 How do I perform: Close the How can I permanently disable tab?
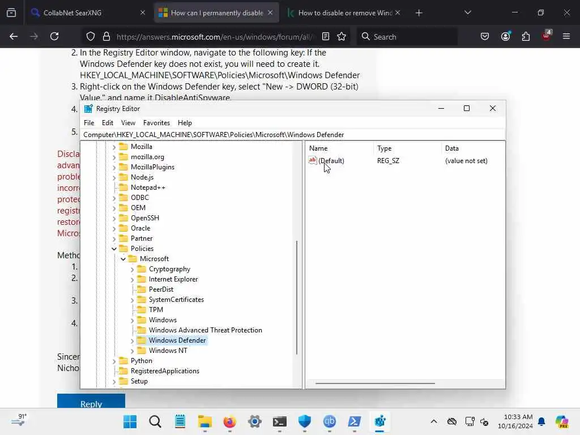pyautogui.click(x=270, y=12)
